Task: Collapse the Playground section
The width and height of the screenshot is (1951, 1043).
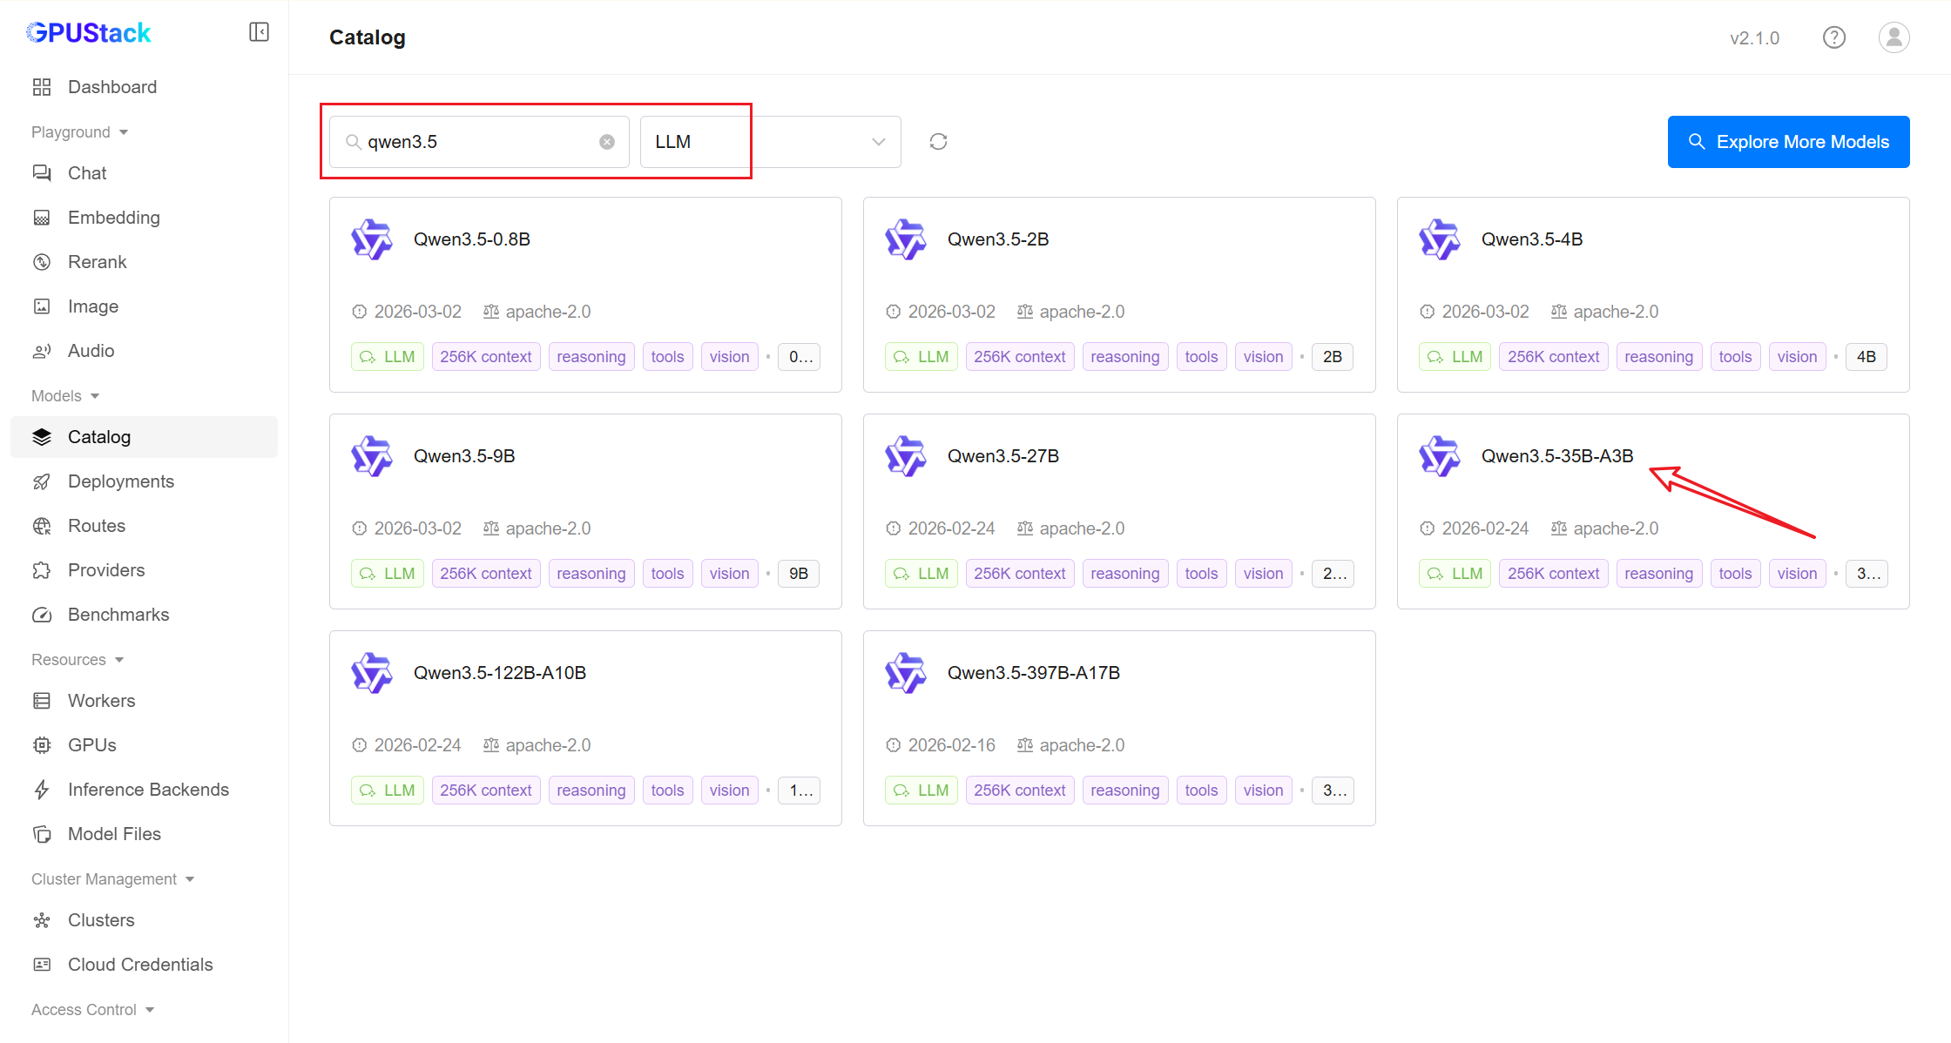Action: point(80,132)
